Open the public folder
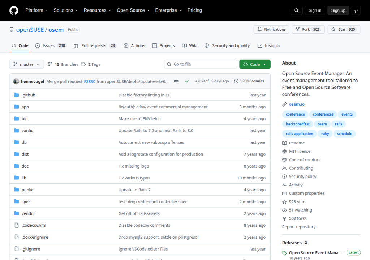370x260 pixels. [27, 190]
